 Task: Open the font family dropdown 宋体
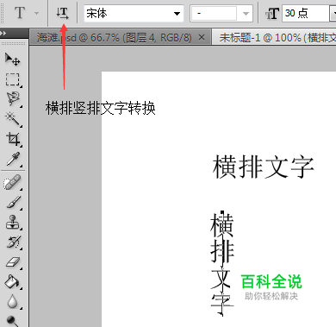click(x=134, y=13)
